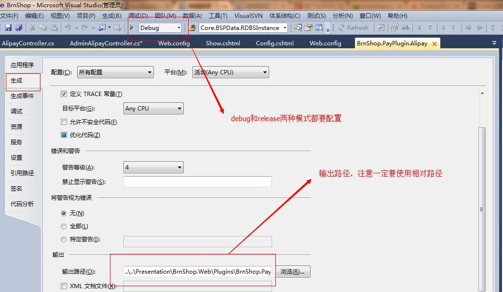Select the 全部(L) radio button
This screenshot has width=503, height=292.
[64, 226]
